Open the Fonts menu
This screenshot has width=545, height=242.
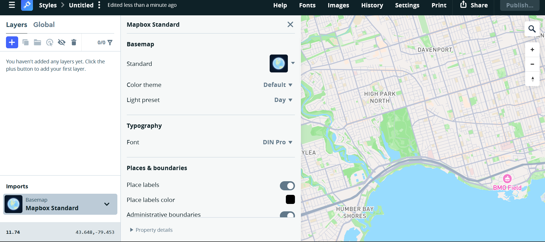pyautogui.click(x=307, y=5)
